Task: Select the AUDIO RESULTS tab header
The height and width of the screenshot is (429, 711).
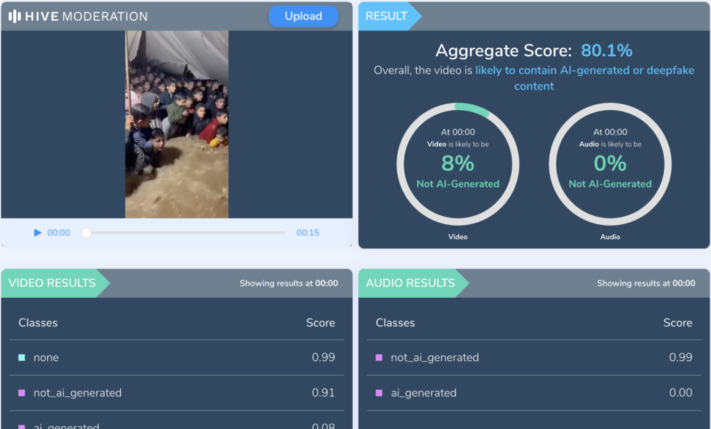Action: tap(410, 283)
